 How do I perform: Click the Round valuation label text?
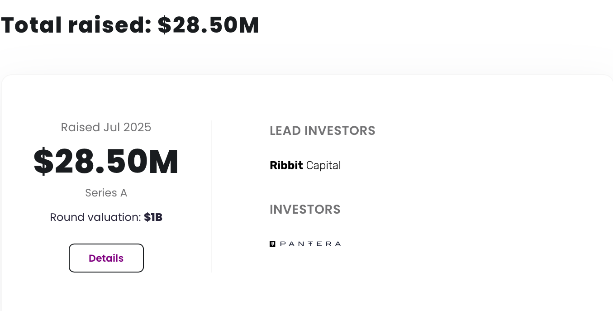[95, 217]
